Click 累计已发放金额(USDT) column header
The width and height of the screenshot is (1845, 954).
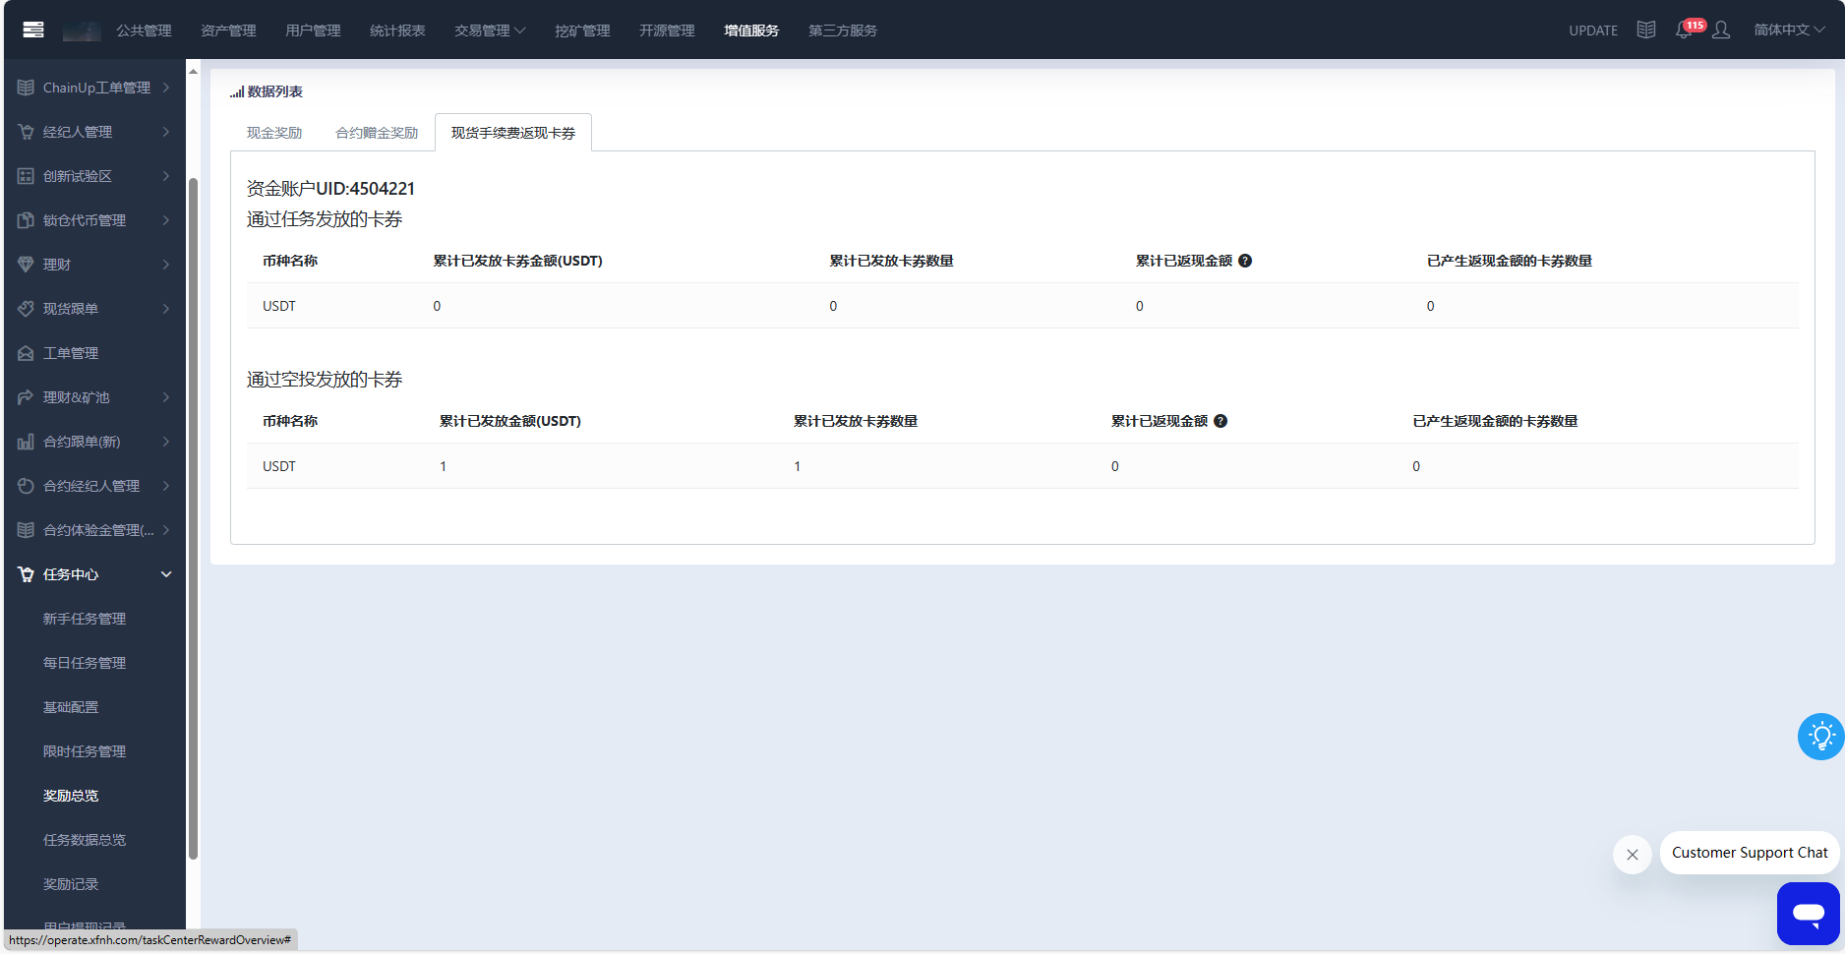pyautogui.click(x=510, y=421)
